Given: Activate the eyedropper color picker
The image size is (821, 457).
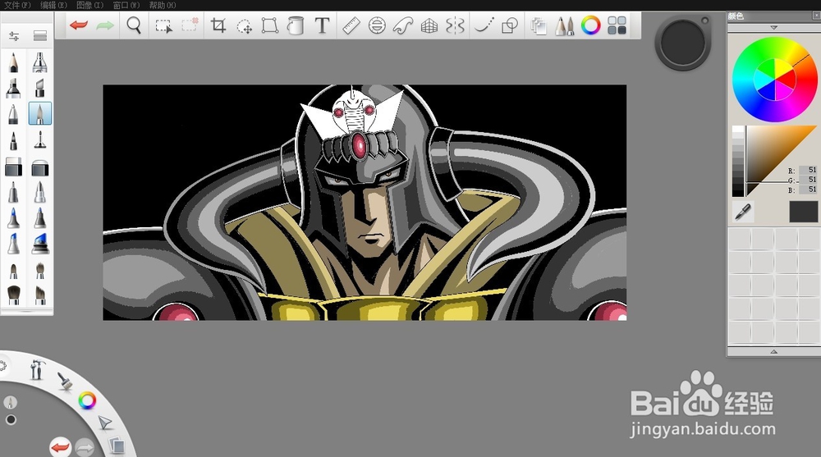Looking at the screenshot, I should tap(743, 212).
